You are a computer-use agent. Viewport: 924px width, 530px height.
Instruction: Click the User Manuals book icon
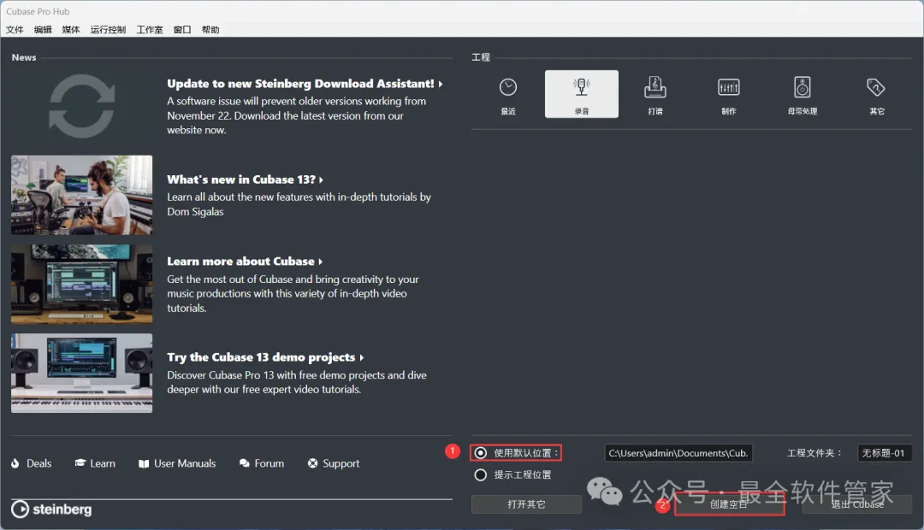click(x=144, y=463)
